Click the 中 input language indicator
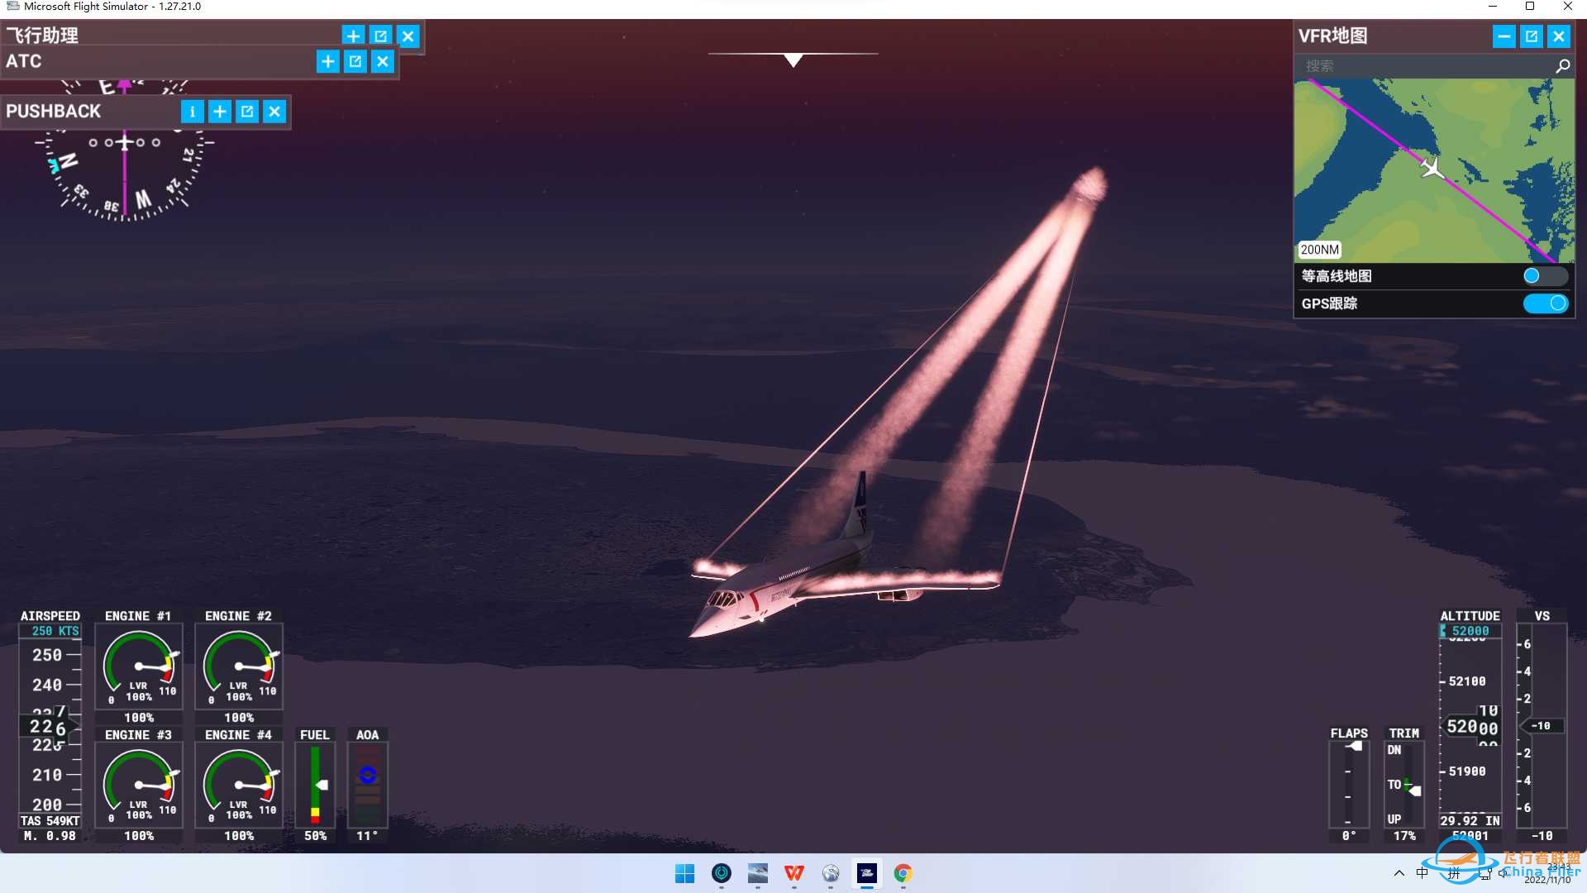The image size is (1587, 893). click(x=1423, y=873)
